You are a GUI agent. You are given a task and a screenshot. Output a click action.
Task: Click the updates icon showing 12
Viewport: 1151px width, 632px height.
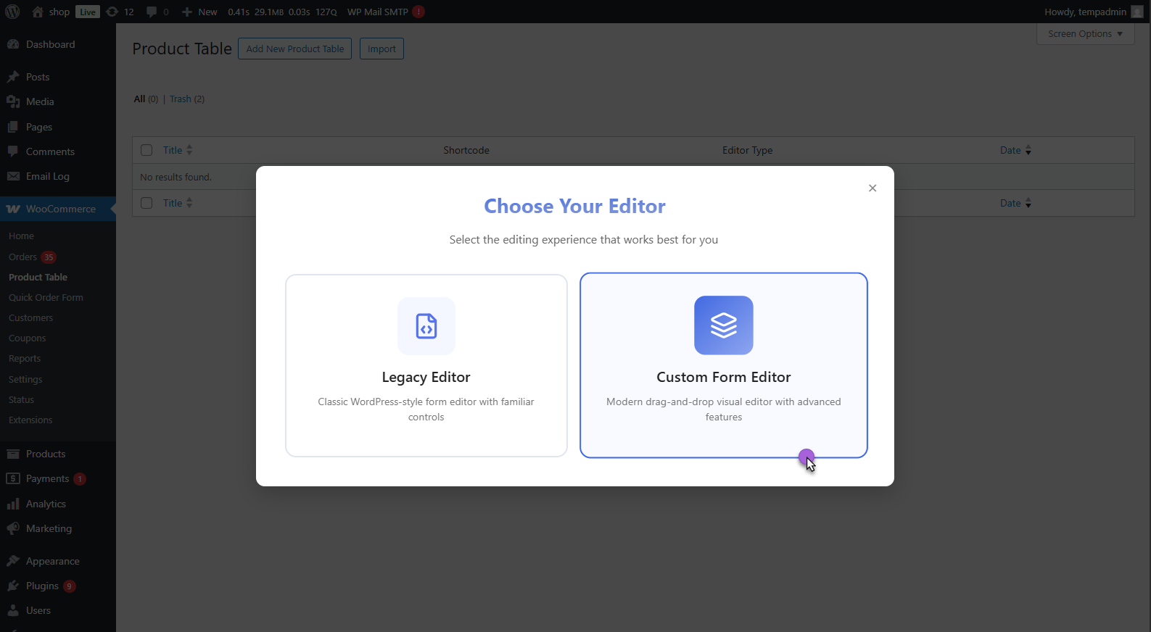112,12
